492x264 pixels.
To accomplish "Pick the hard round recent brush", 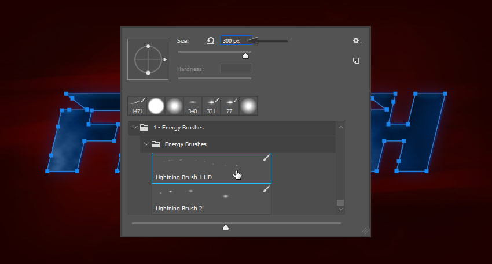I will pyautogui.click(x=156, y=105).
